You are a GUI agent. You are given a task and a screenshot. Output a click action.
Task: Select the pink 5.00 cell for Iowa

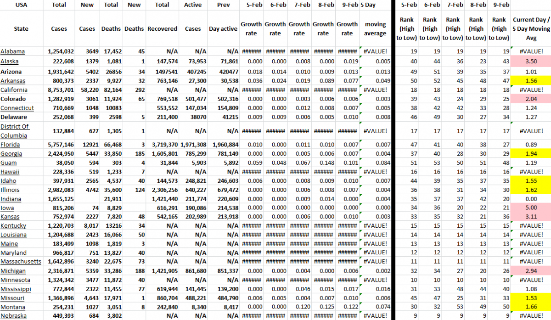(531, 208)
